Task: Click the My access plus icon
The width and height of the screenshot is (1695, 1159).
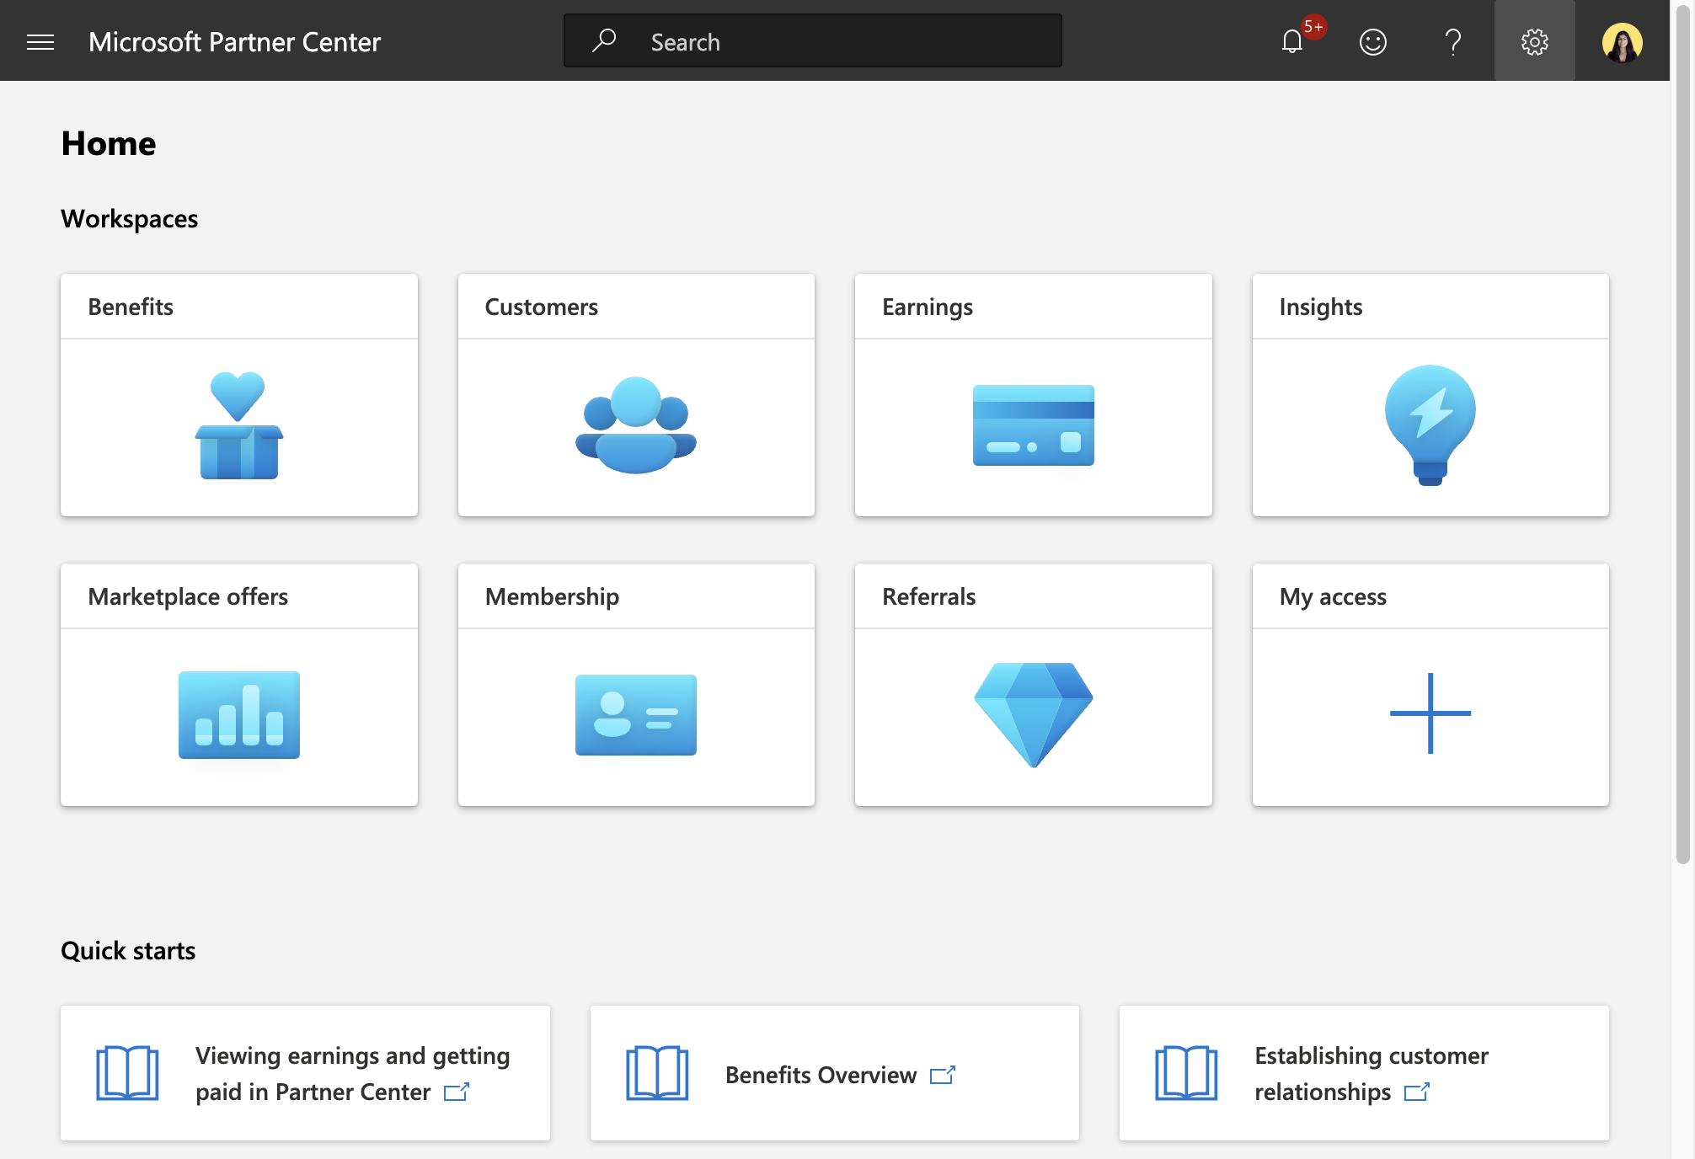Action: 1430,713
